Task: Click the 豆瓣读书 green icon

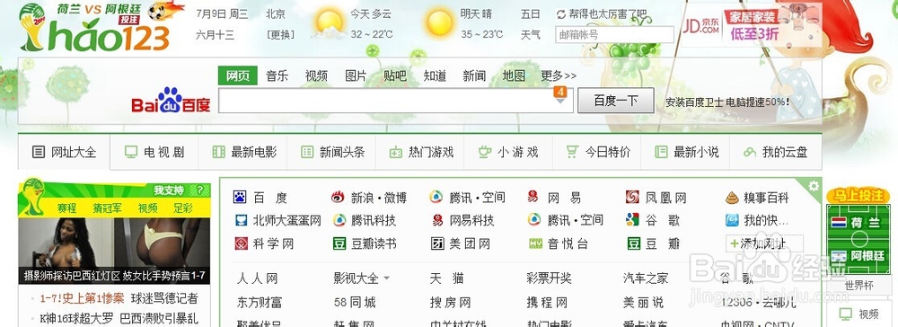Action: (339, 243)
